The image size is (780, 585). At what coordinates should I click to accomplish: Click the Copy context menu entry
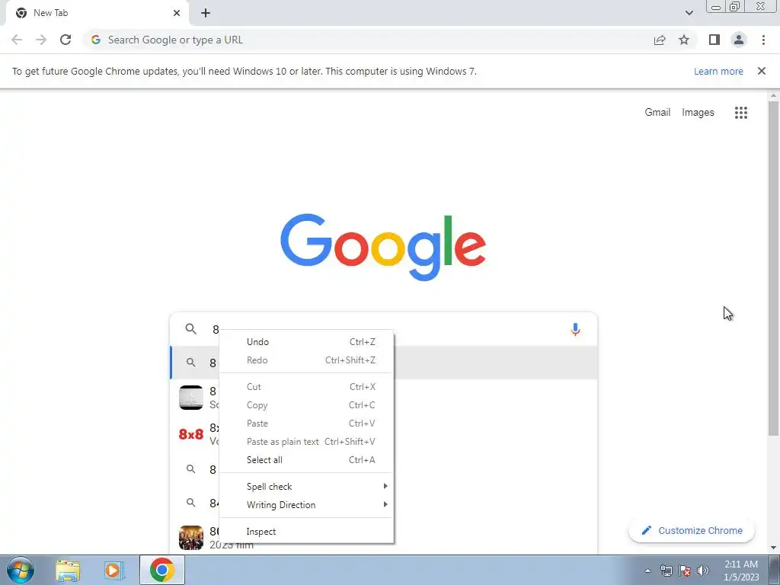click(306, 405)
